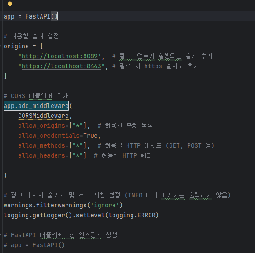Open the http://localhost:8089 link
This screenshot has width=255, height=253.
(60, 56)
